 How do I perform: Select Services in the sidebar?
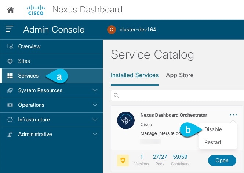51,76
